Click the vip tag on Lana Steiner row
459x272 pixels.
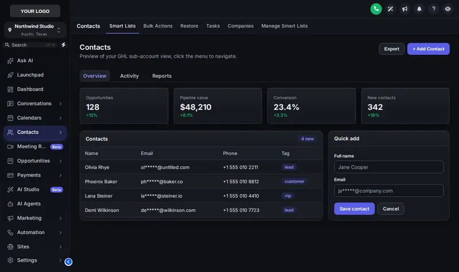point(288,196)
